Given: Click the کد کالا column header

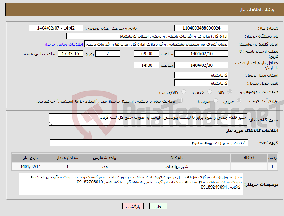Looking at the screenshot, I should 249,158.
